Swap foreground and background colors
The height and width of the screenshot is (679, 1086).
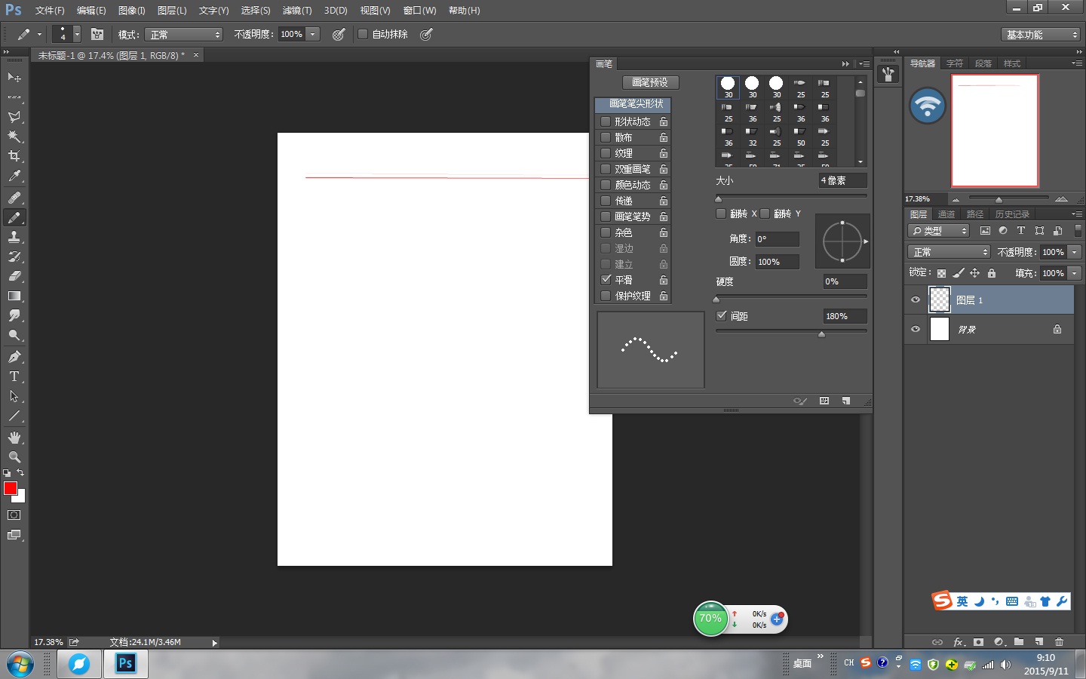(x=20, y=473)
